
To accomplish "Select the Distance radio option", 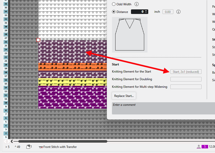I will tap(114, 12).
